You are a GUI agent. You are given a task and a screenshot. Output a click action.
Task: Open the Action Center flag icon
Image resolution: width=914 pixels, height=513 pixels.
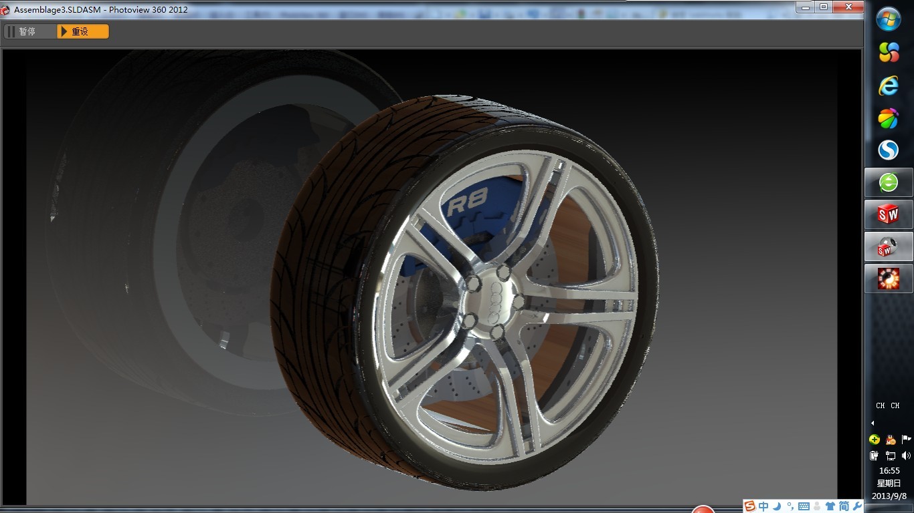click(x=907, y=440)
